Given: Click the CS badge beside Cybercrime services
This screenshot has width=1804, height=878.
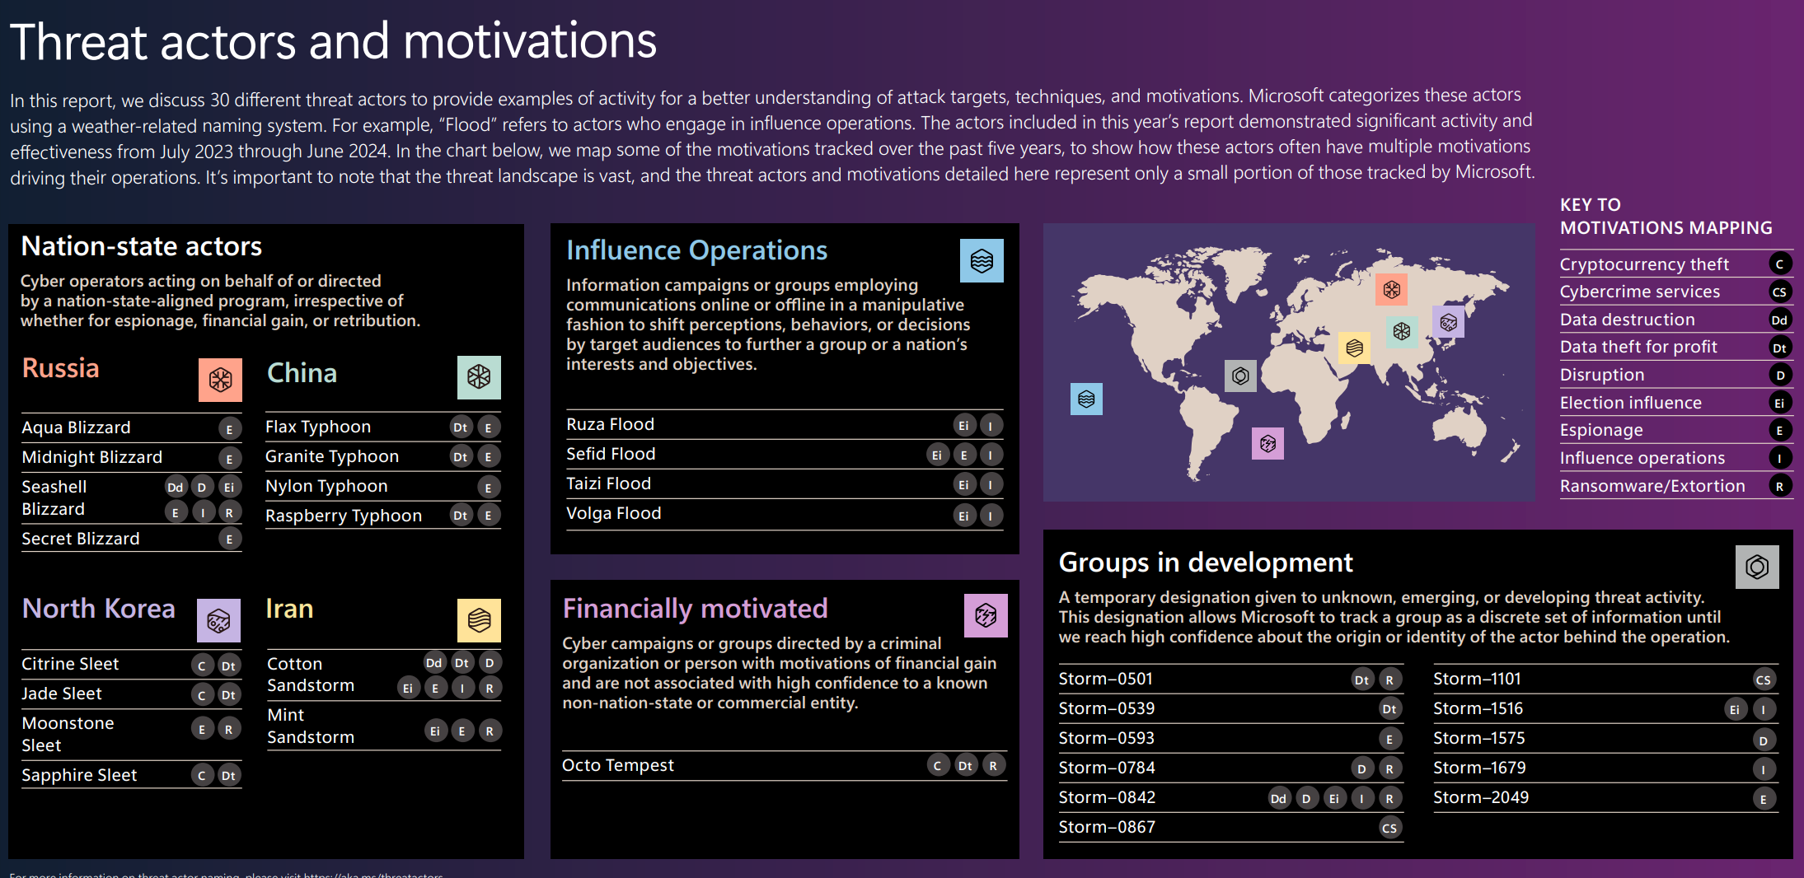Looking at the screenshot, I should (x=1780, y=292).
